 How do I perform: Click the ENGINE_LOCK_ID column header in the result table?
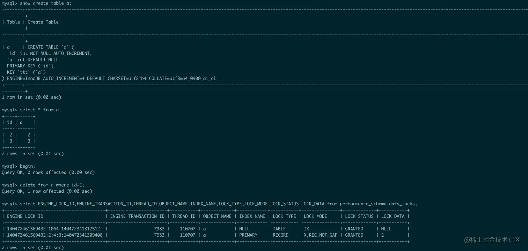[25, 216]
